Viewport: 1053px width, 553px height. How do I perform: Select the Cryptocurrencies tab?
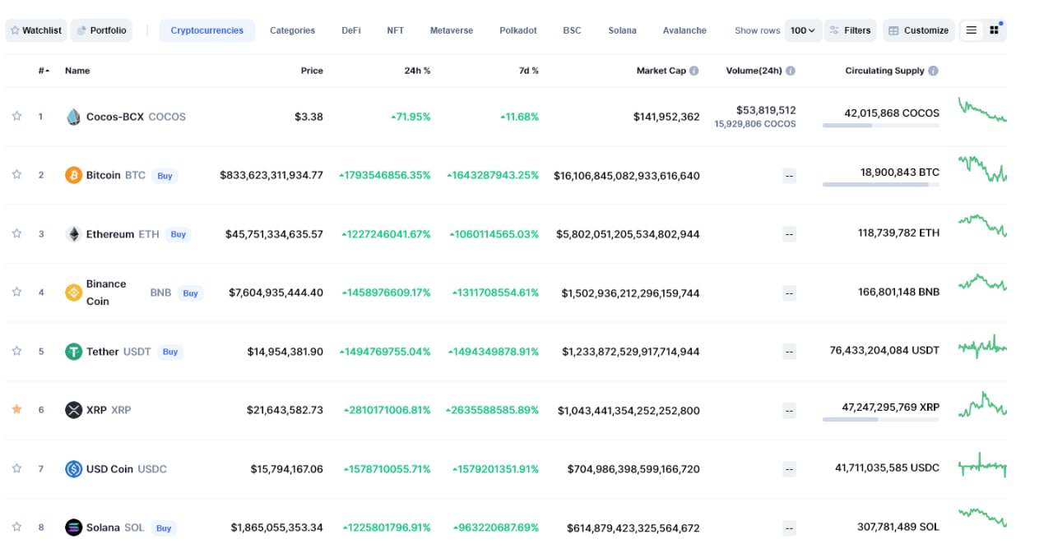coord(207,30)
